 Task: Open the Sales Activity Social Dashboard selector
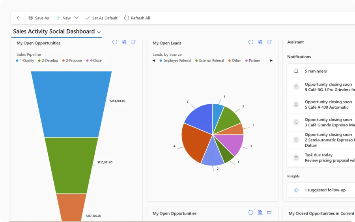click(x=56, y=32)
